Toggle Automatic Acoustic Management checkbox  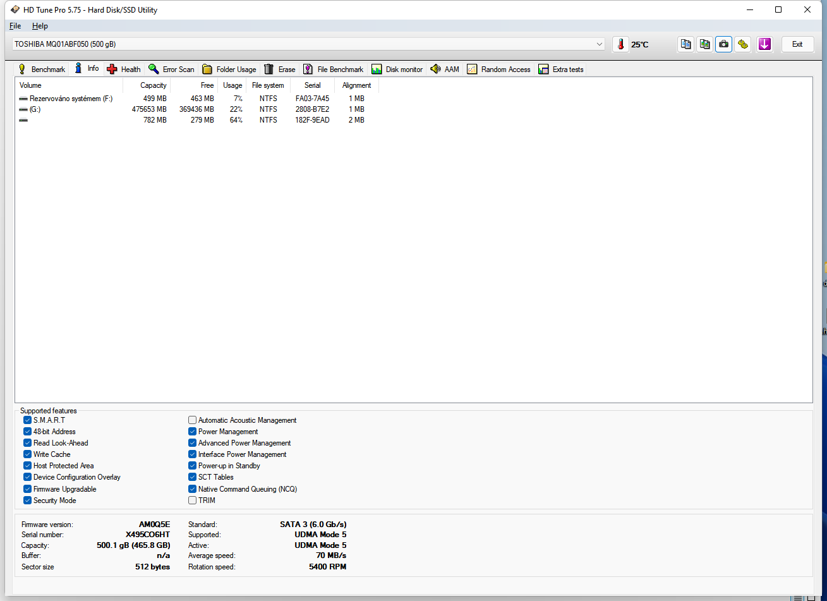click(193, 420)
